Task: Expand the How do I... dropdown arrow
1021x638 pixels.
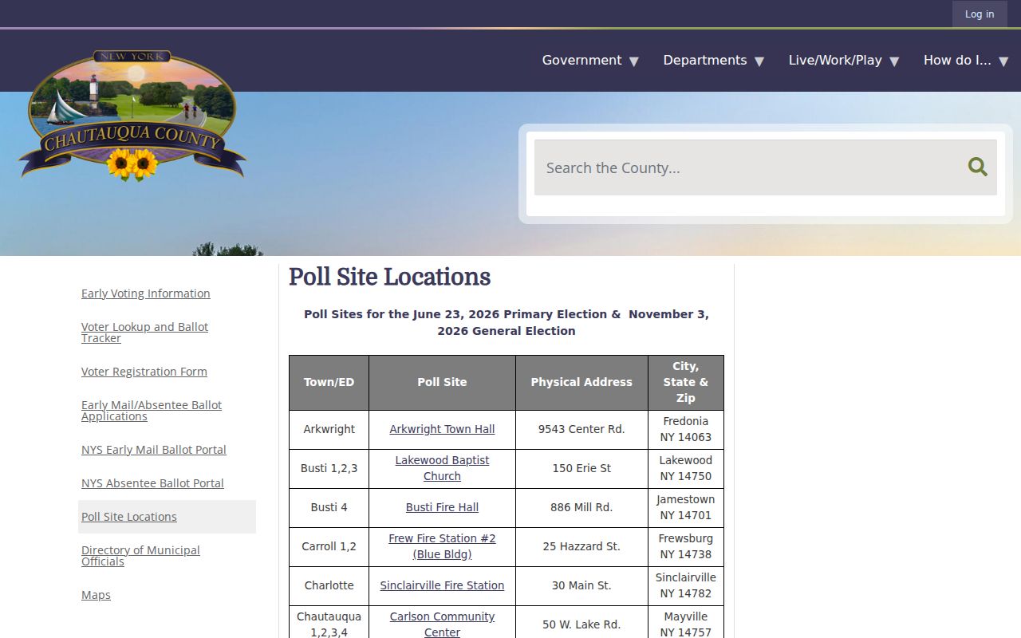Action: pyautogui.click(x=1003, y=61)
